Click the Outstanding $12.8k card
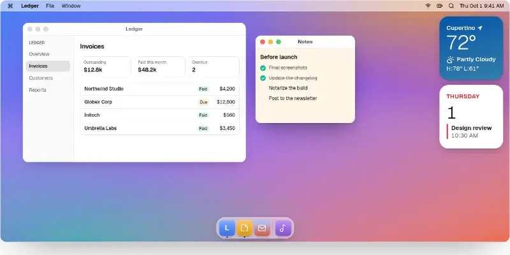Viewport: 510px width, 255px height. (106, 67)
